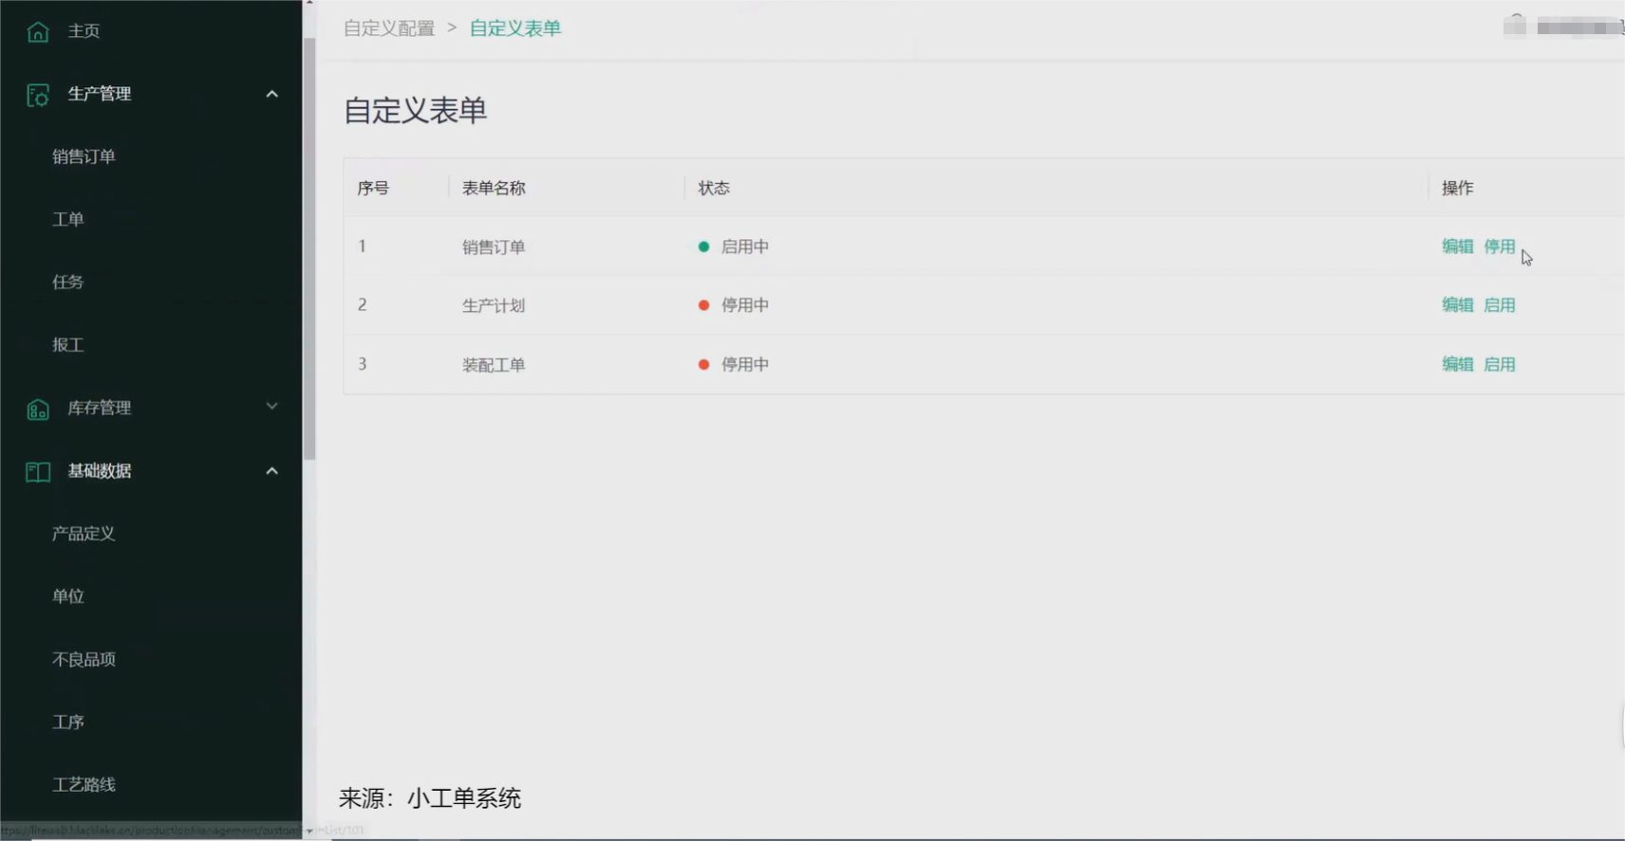Open 报工 in the sidebar
Viewport: 1625px width, 841px height.
(x=68, y=345)
